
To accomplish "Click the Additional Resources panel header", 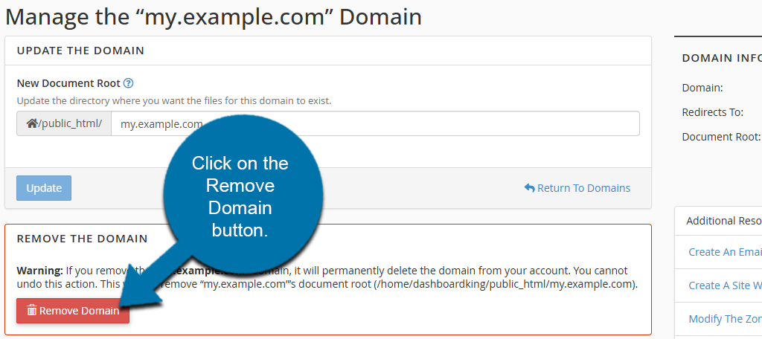I will pos(723,221).
